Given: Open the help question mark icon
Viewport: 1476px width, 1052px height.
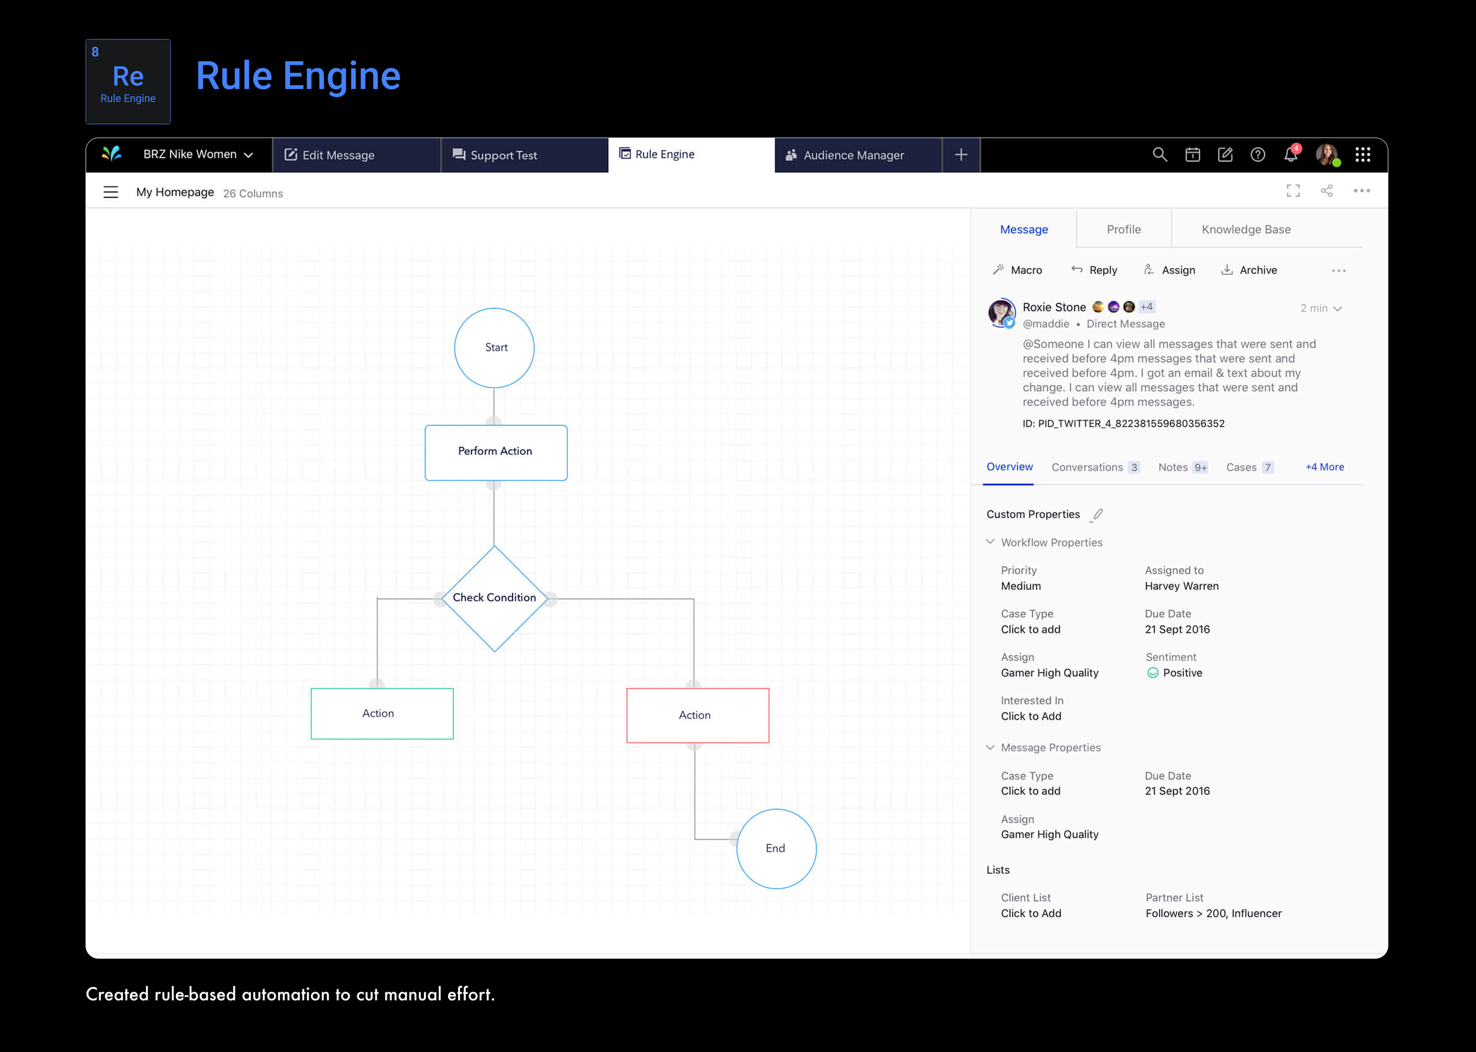Looking at the screenshot, I should (1258, 155).
